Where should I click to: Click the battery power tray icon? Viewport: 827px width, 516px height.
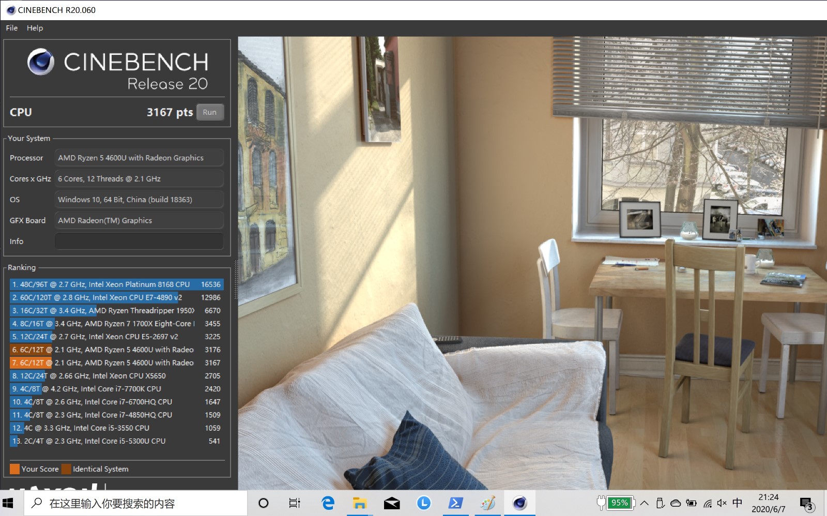click(691, 503)
